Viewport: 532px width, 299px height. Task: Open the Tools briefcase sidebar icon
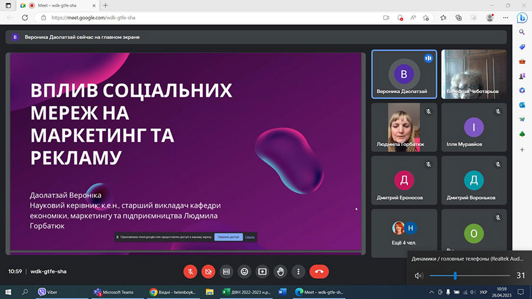coord(522,61)
